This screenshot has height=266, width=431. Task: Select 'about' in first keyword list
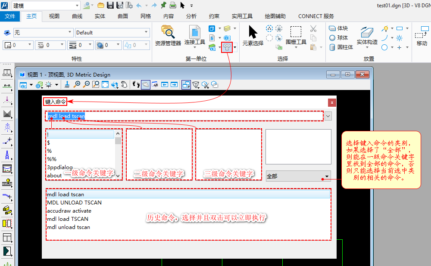[x=54, y=176]
